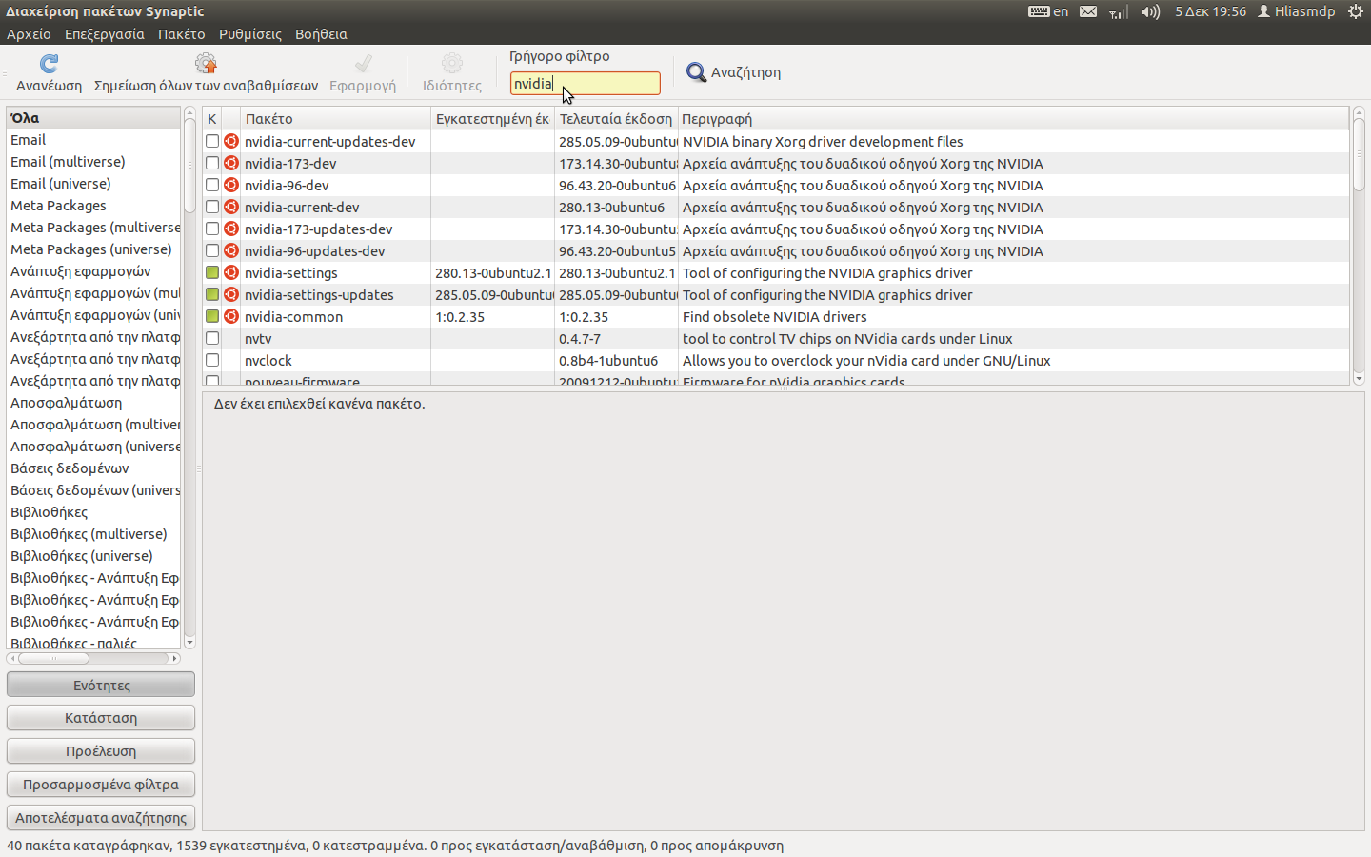Click Ubuntu logo icon beside nvidia-current-updates-dev
Viewport: 1371px width, 857px height.
[231, 141]
